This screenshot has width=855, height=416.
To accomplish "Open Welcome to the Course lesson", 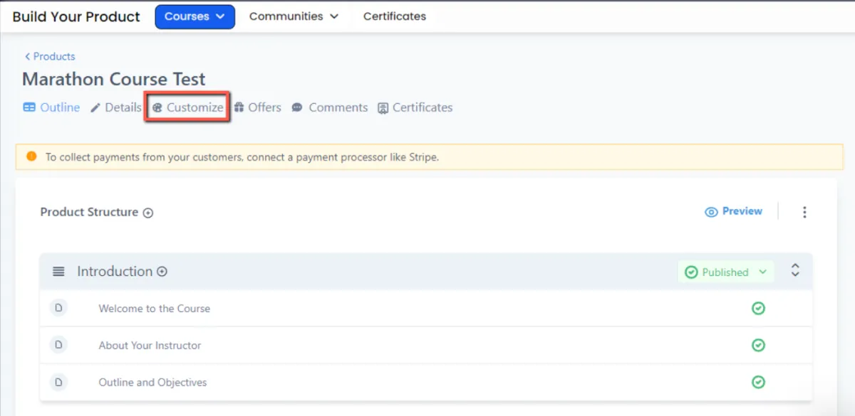I will 154,309.
